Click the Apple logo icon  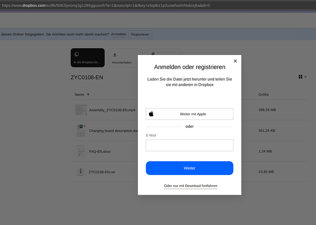pyautogui.click(x=151, y=114)
